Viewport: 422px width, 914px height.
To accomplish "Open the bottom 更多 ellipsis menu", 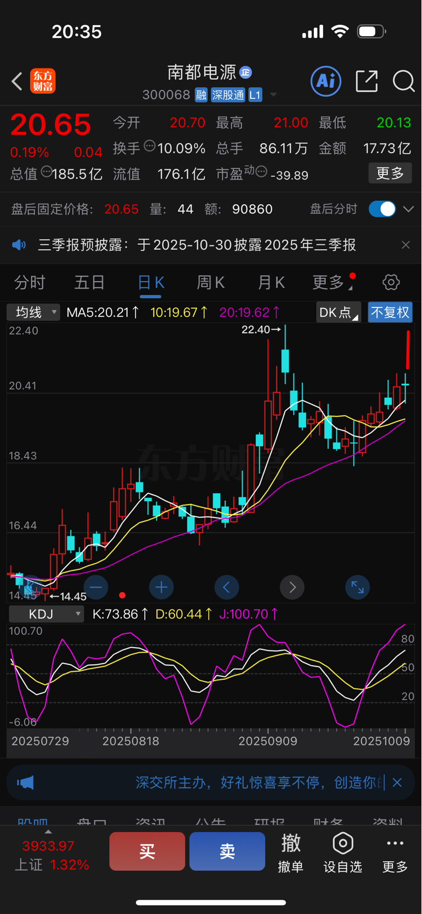I will click(395, 853).
